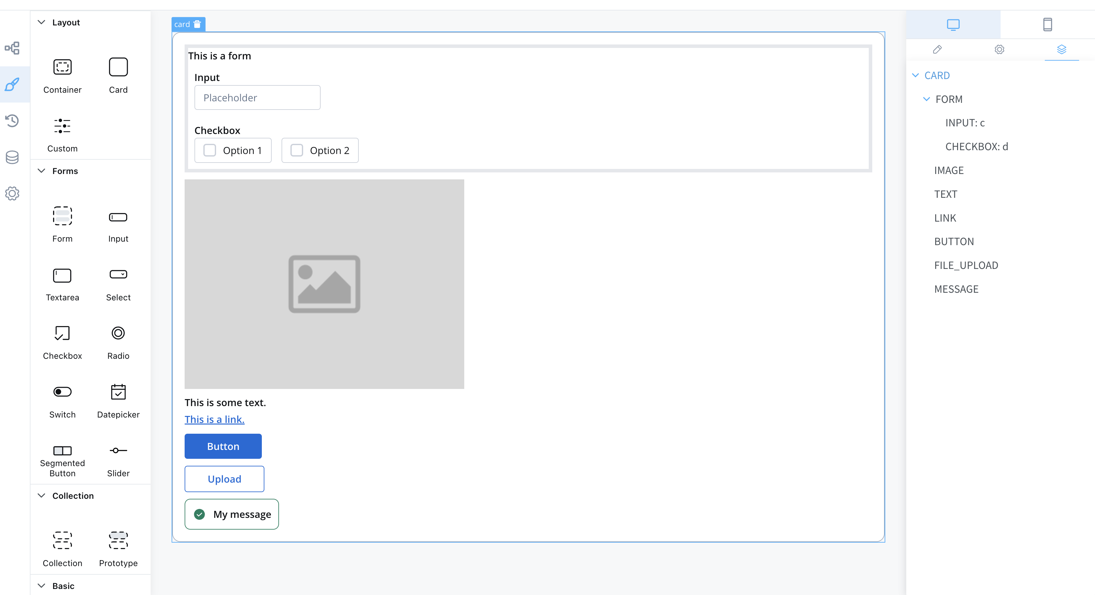This screenshot has width=1095, height=595.
Task: Pick the Slider component
Action: click(118, 460)
